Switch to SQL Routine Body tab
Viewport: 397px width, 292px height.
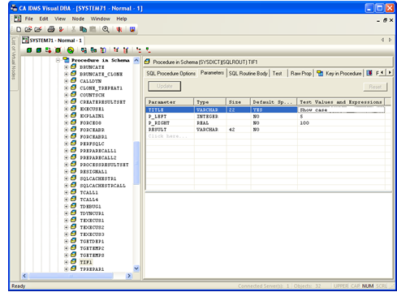[248, 73]
